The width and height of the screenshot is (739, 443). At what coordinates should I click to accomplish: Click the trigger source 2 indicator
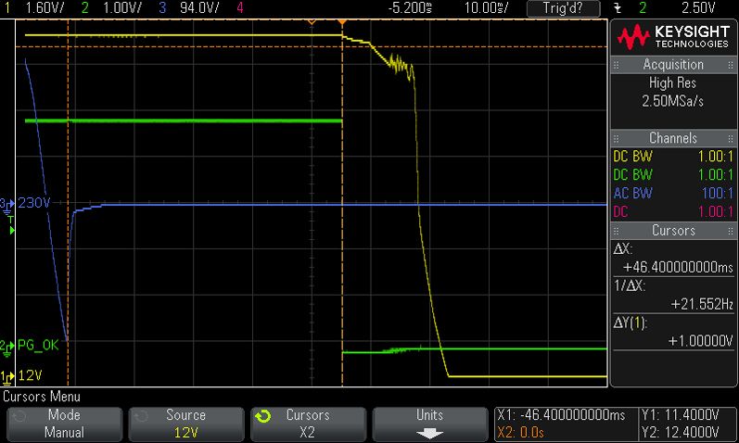(643, 7)
